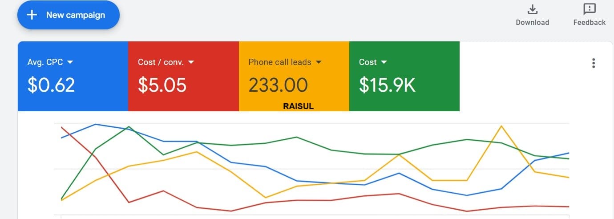Open the Phone call leads dropdown arrow
Viewport: 614px width, 219px height.
point(319,62)
